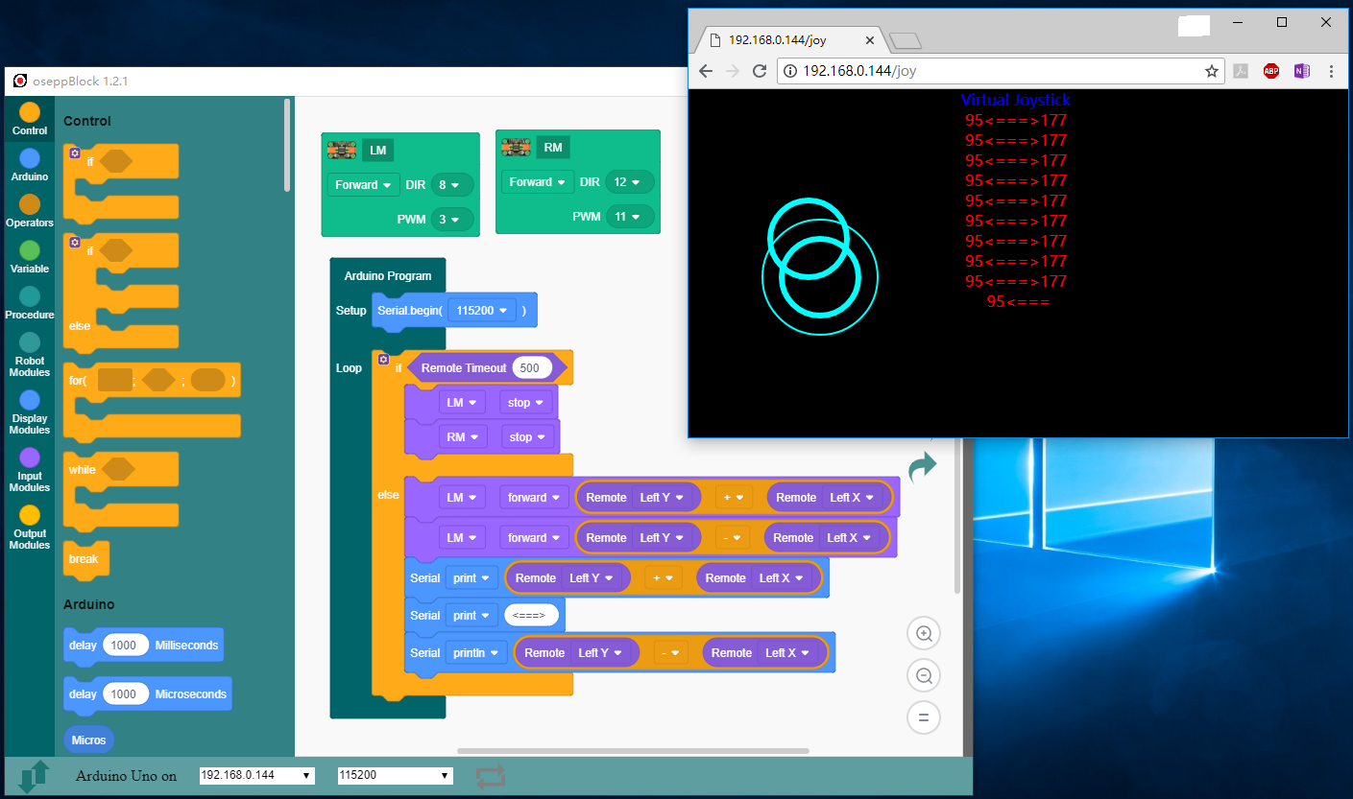The width and height of the screenshot is (1353, 799).
Task: Click the block palette vertical scrollbar
Action: tap(287, 144)
